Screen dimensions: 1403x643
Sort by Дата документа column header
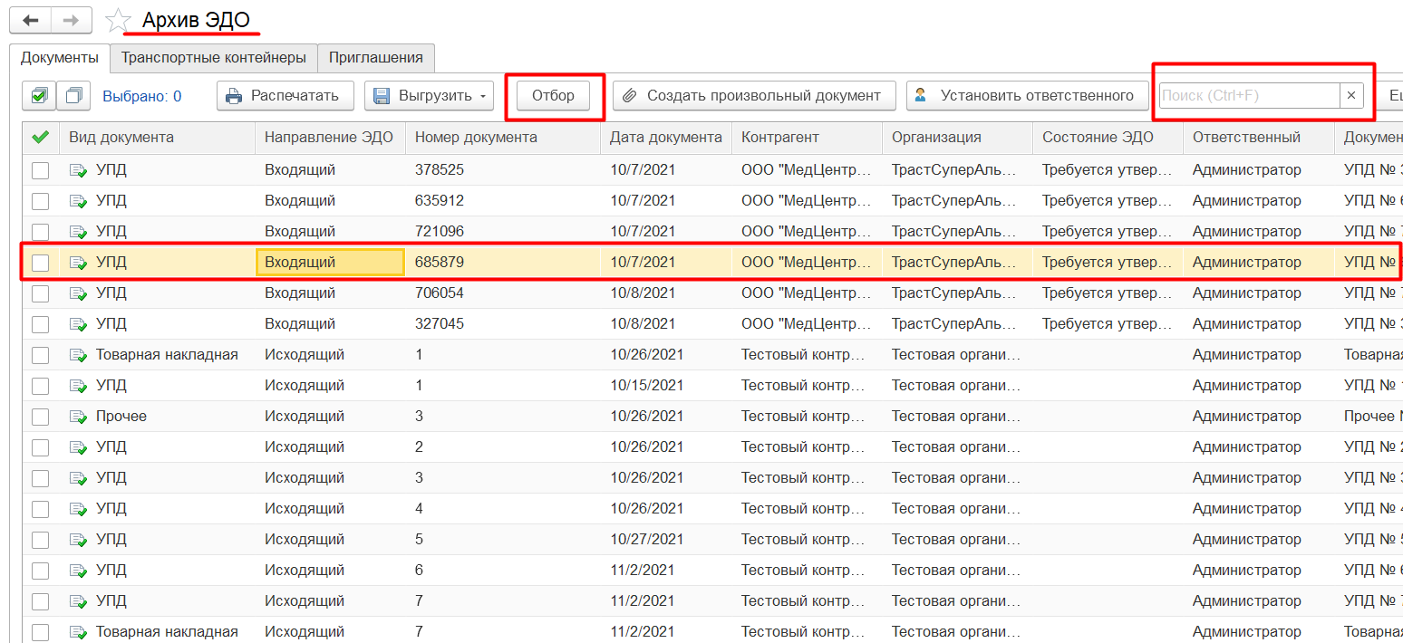pos(666,138)
